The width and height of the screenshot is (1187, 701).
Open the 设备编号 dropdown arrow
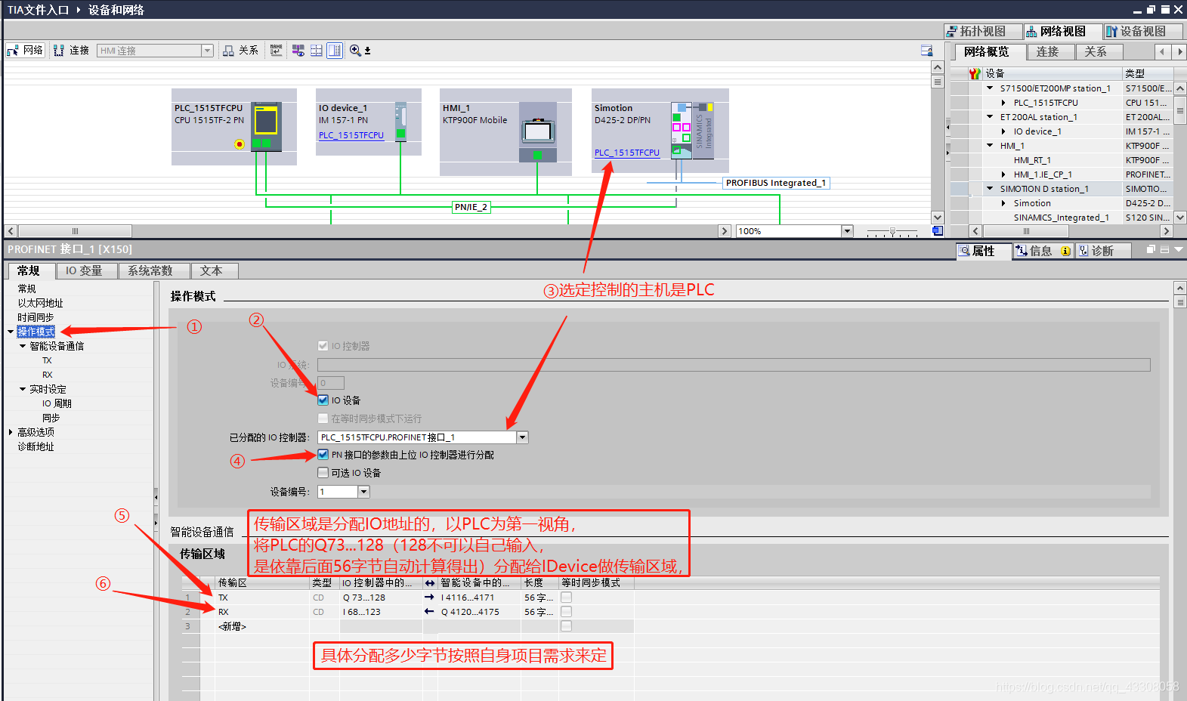(x=363, y=492)
